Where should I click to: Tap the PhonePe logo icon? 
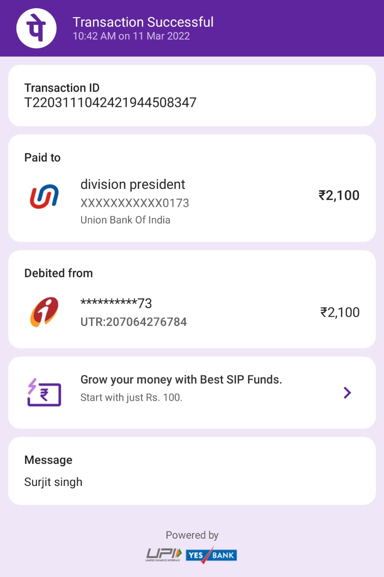pos(37,28)
